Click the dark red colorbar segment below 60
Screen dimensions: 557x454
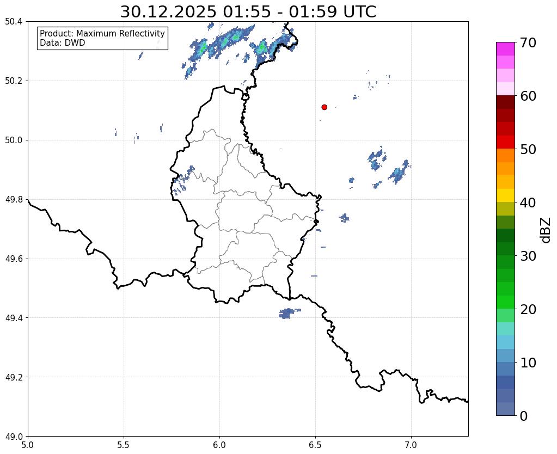point(505,102)
